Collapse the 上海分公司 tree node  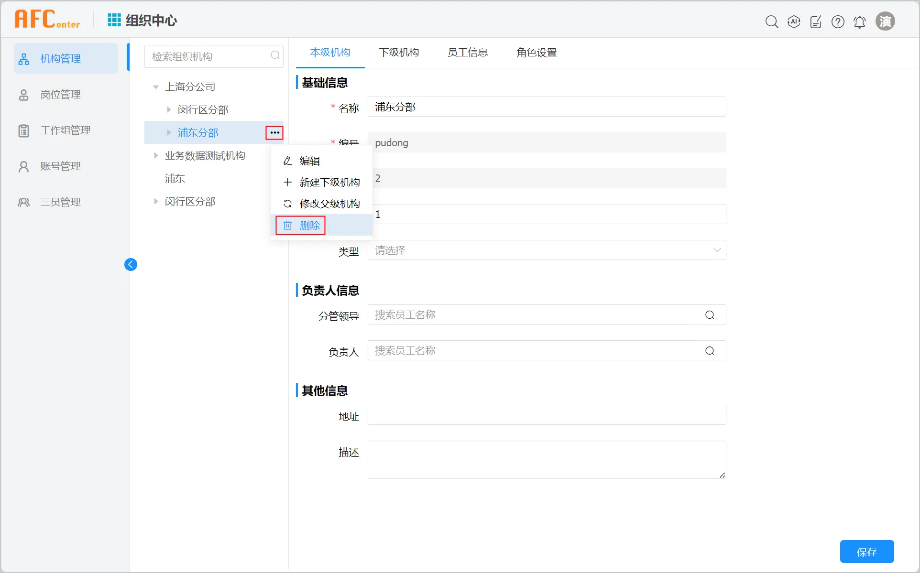(155, 87)
